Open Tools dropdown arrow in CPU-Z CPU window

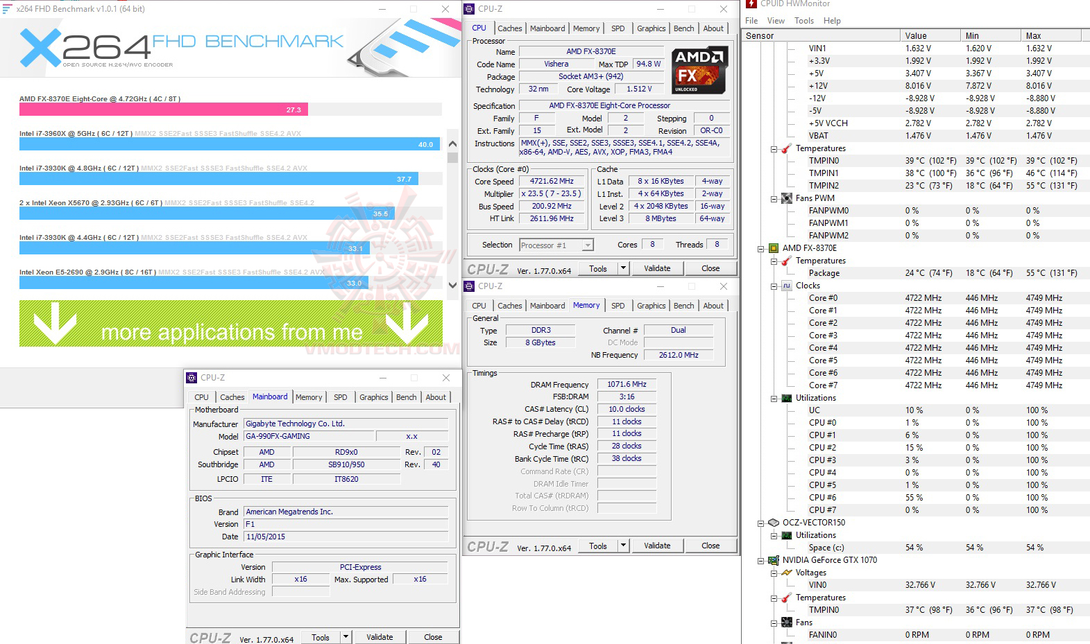click(623, 268)
